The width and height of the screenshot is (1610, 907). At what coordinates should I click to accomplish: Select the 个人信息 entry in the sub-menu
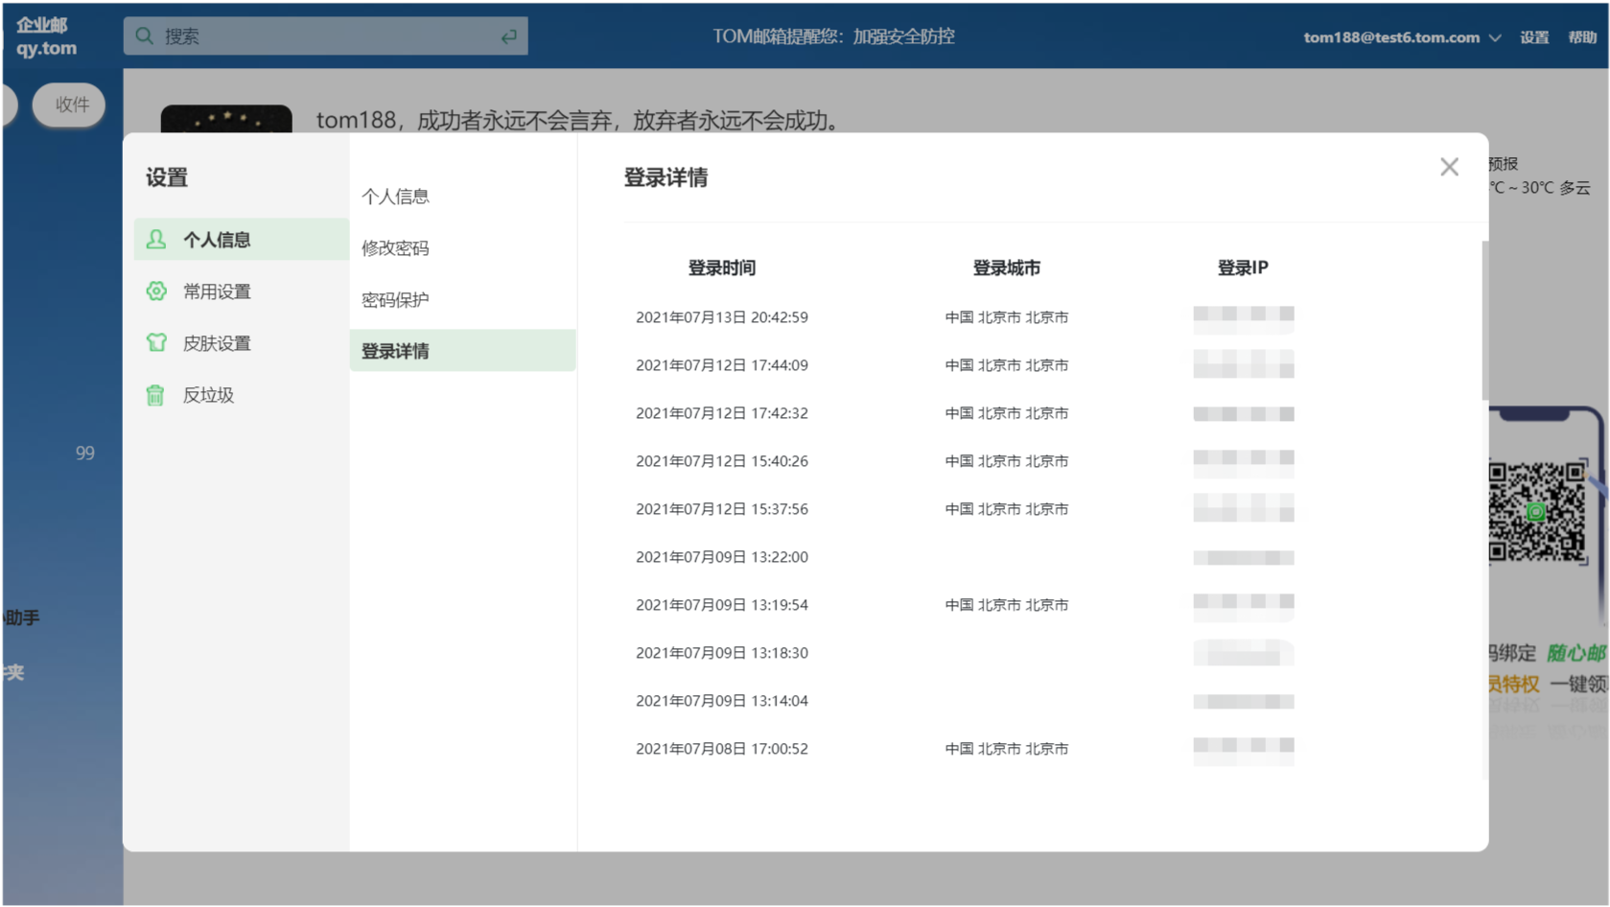(x=395, y=196)
